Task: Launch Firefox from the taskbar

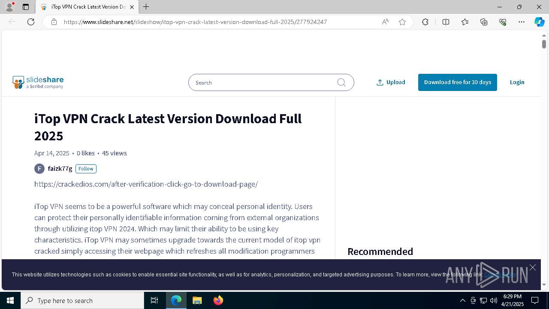Action: pos(218,300)
